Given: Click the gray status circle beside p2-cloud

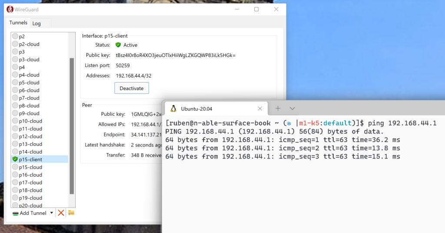Looking at the screenshot, I should pyautogui.click(x=15, y=44).
